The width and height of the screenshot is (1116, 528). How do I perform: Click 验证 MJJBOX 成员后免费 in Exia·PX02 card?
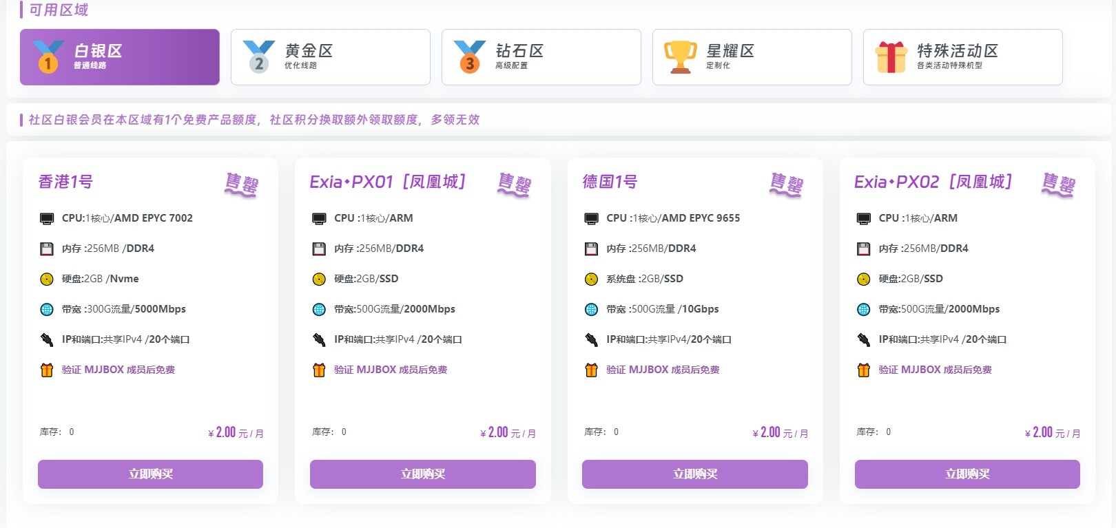pos(936,370)
